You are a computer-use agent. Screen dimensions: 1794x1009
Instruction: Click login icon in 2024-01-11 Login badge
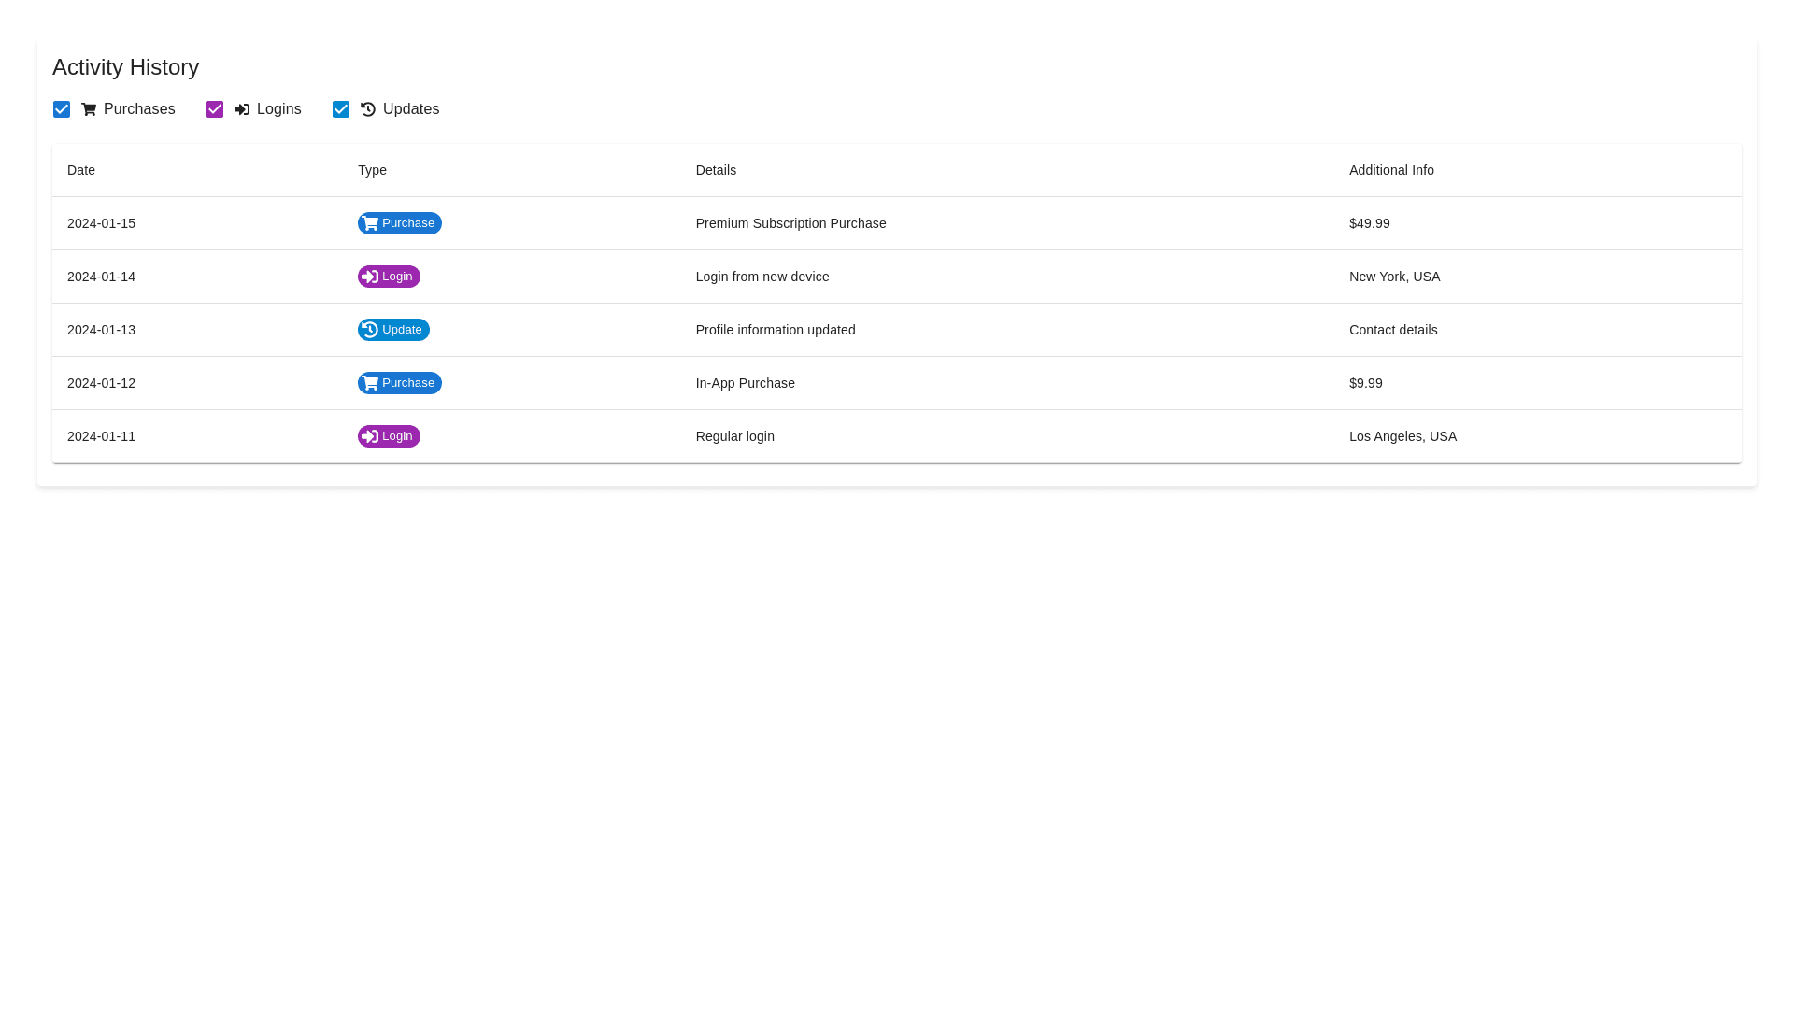point(370,436)
